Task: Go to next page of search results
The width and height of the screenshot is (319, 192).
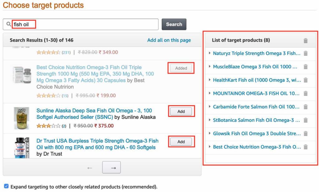Action: (x=111, y=167)
